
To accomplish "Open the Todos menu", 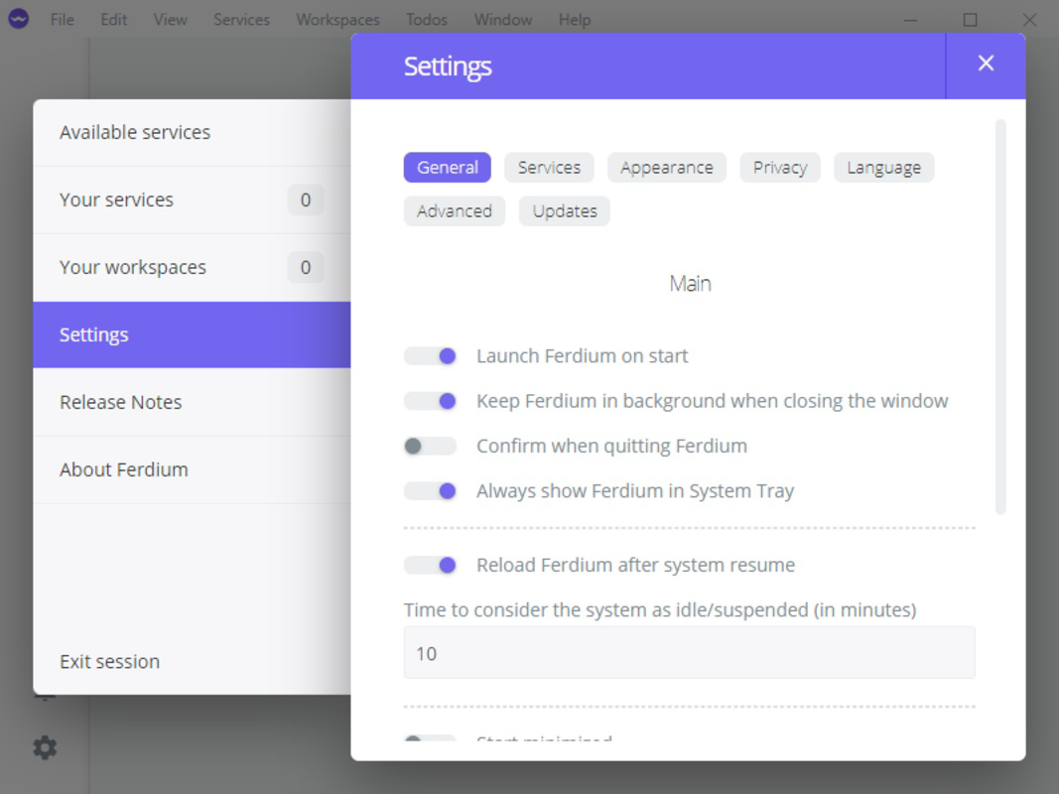I will (427, 20).
